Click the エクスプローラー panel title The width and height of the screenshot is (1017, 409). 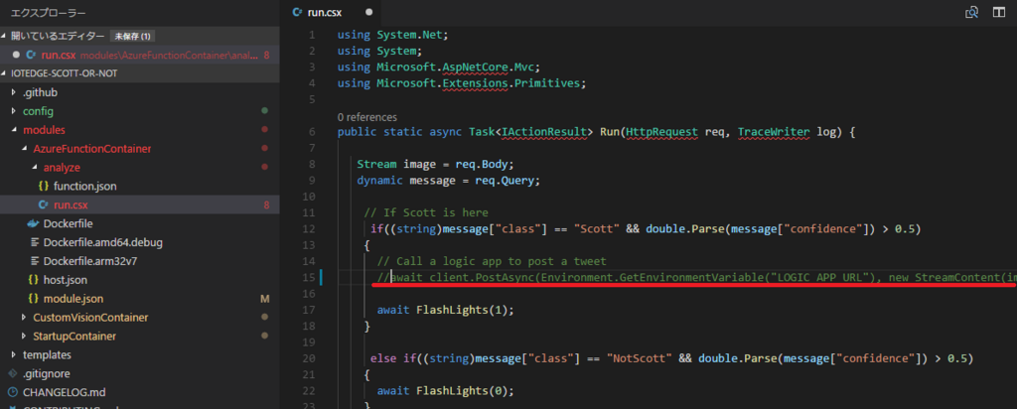[x=48, y=13]
